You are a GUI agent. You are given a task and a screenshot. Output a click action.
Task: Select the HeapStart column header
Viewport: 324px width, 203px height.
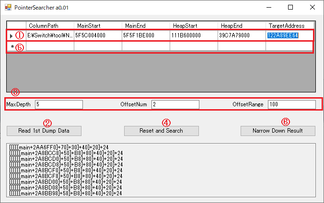click(194, 25)
